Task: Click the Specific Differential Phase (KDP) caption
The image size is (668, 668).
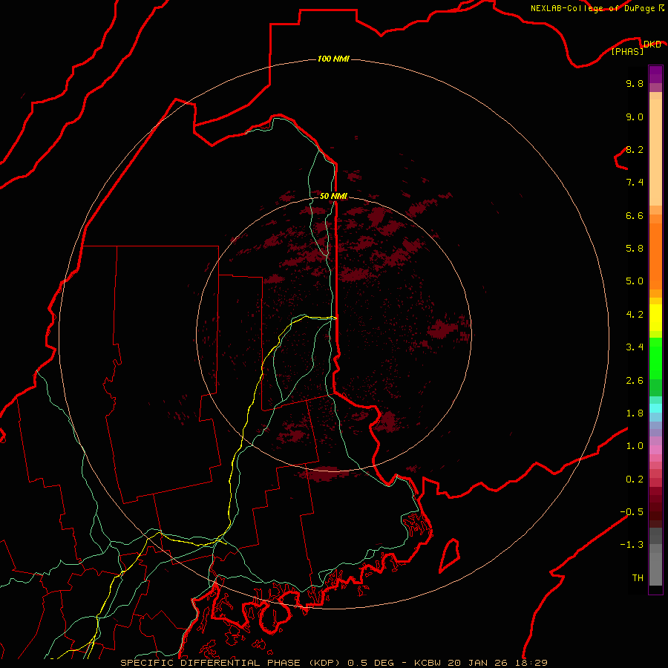Action: pos(232,663)
